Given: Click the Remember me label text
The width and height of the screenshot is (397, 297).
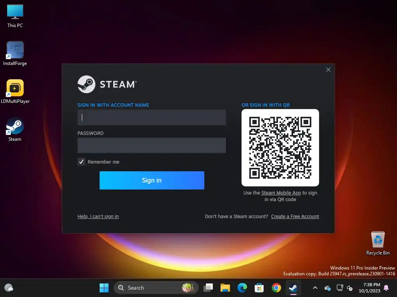Looking at the screenshot, I should tap(103, 162).
